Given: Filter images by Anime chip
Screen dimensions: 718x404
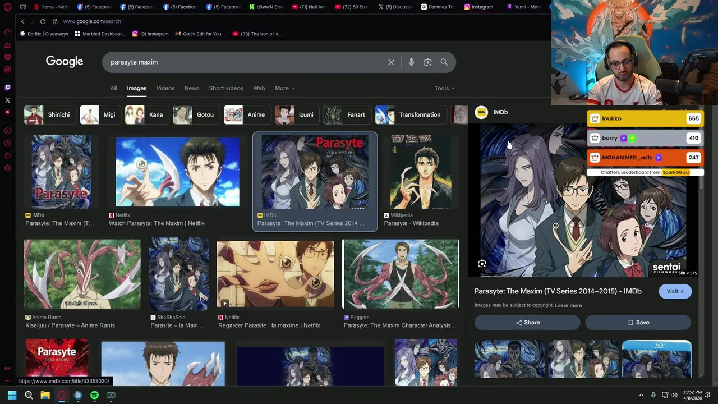Looking at the screenshot, I should pyautogui.click(x=247, y=114).
